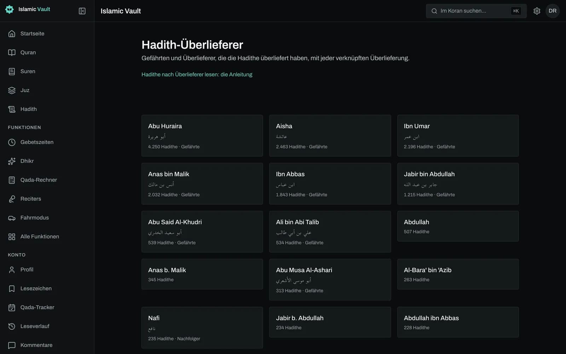
Task: Open the hadith reading guide link
Action: tap(197, 74)
